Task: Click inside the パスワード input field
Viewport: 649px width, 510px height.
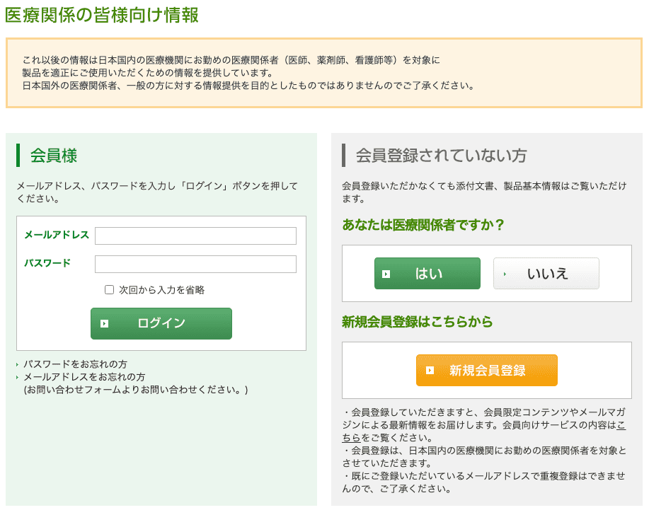Action: point(195,264)
